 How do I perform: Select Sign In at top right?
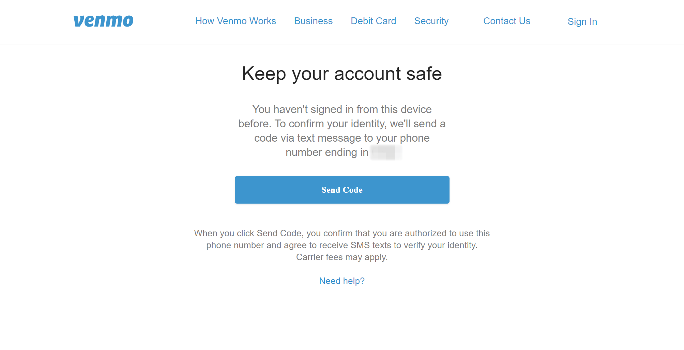pos(582,21)
